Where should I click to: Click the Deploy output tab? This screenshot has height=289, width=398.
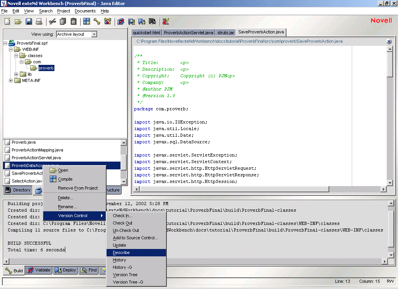tap(65, 270)
